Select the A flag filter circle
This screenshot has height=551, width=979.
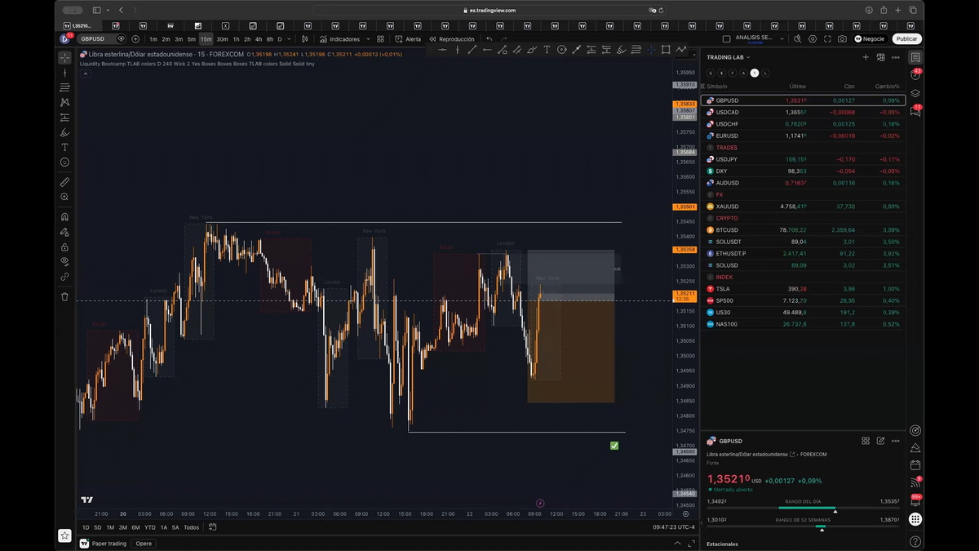[743, 73]
